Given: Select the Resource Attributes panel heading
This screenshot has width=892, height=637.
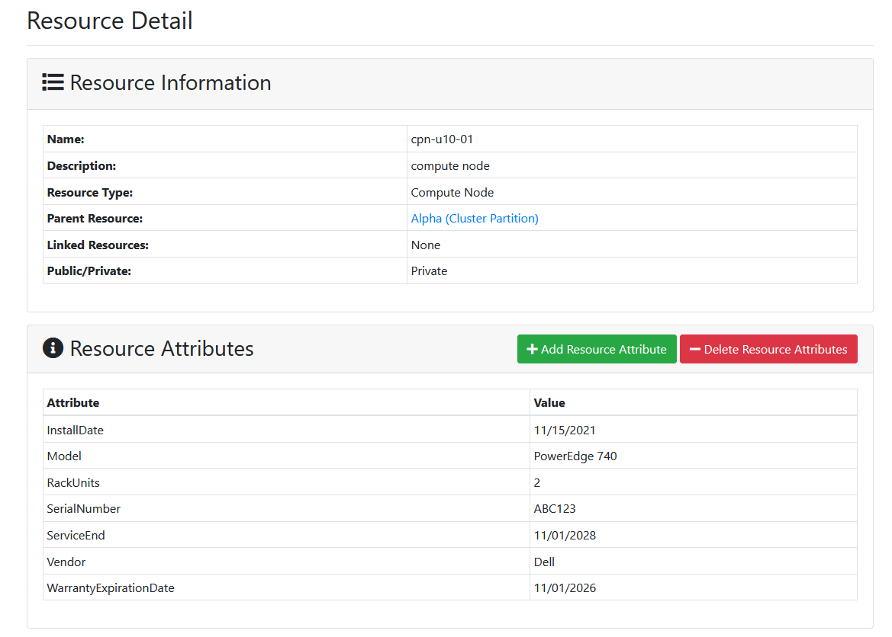Looking at the screenshot, I should 162,348.
